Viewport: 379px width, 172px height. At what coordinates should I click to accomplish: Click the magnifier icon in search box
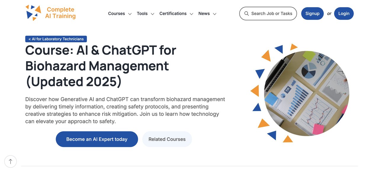coord(246,14)
